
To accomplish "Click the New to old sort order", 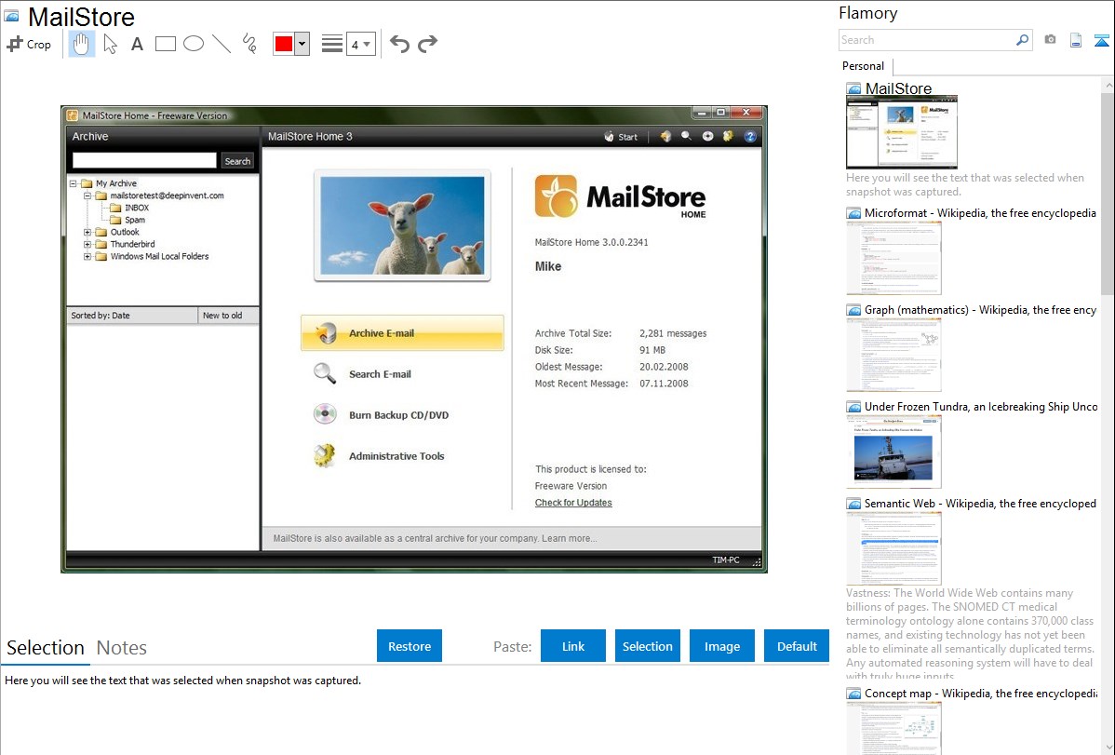I will click(228, 316).
